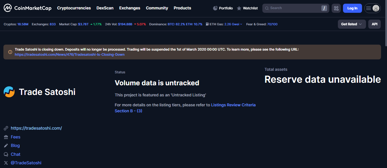Viewport: 387px width, 168px height.
Task: Click the chain link icon beside tradesatoshi.com
Action: click(6, 128)
